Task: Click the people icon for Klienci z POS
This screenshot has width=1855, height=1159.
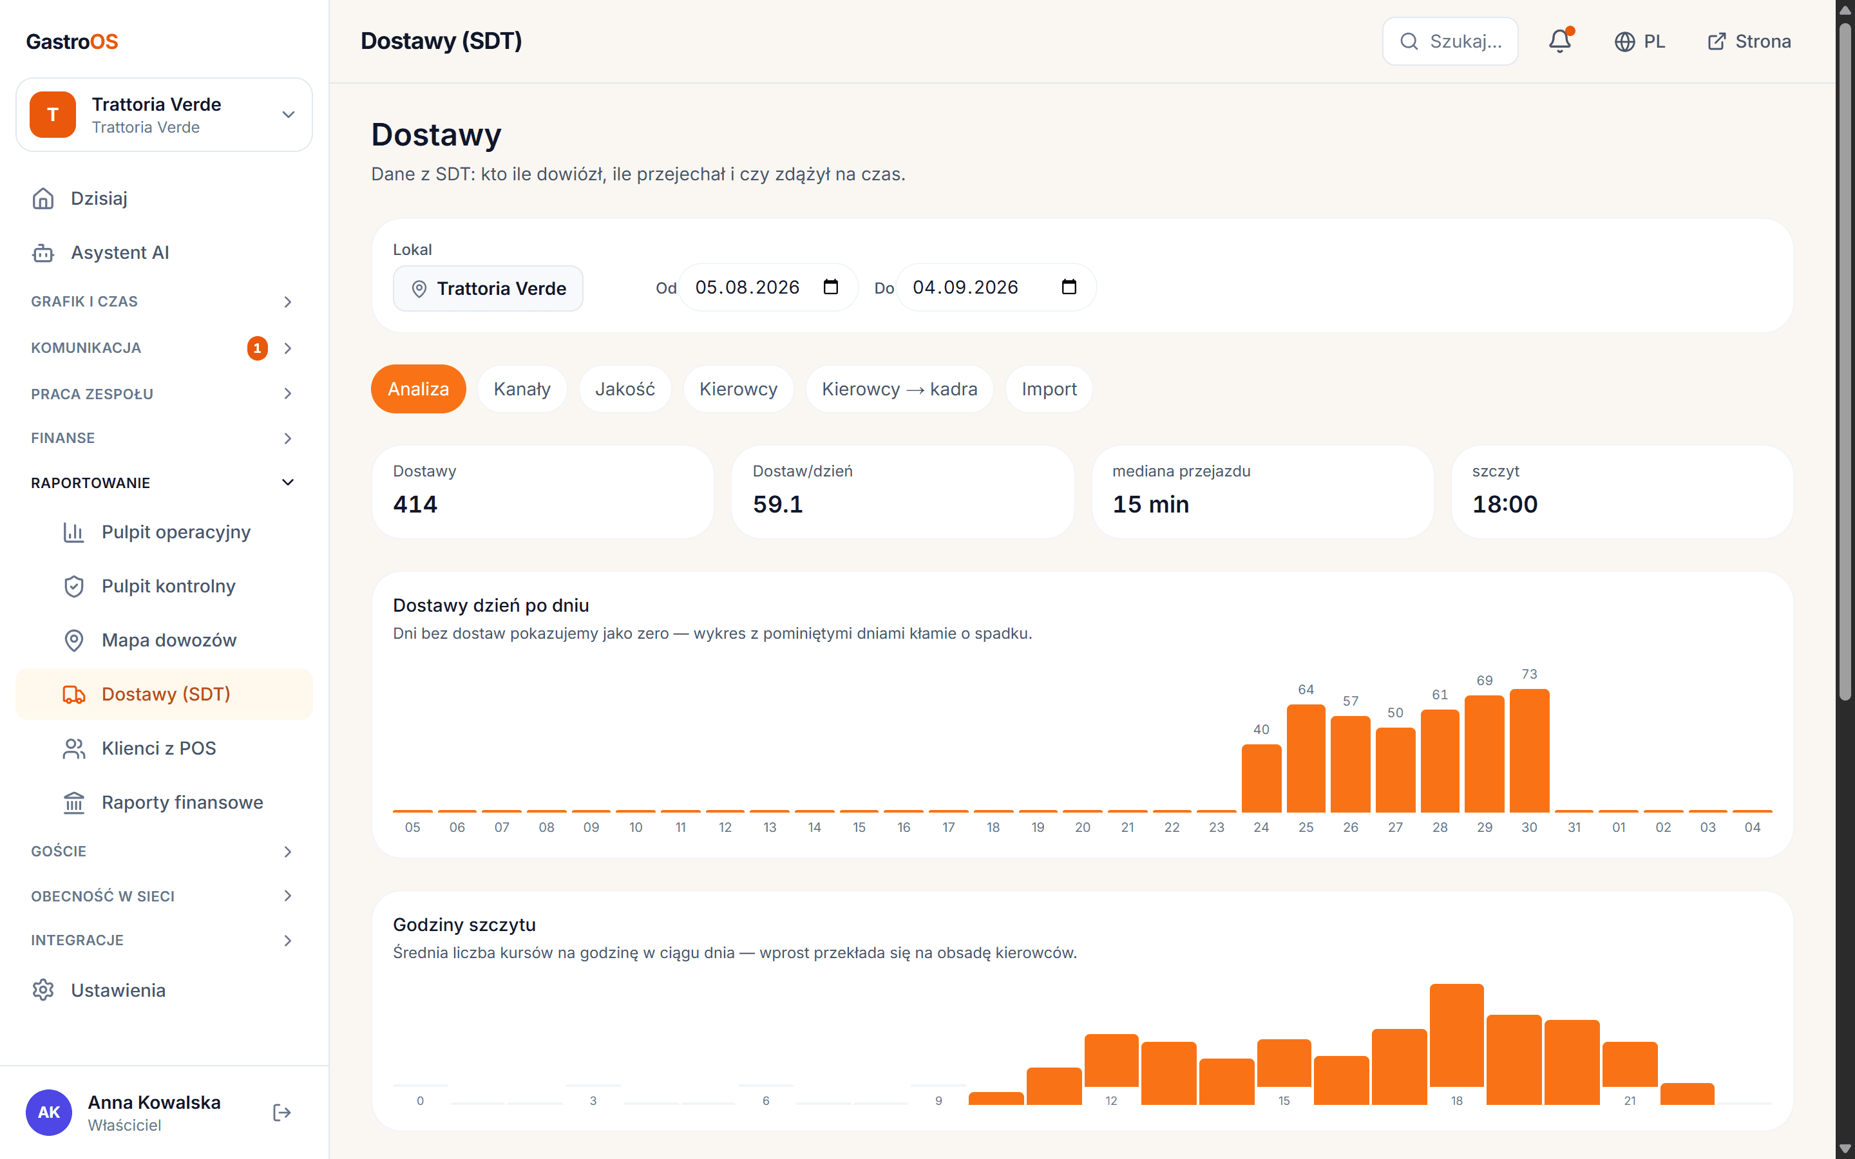Action: (73, 748)
